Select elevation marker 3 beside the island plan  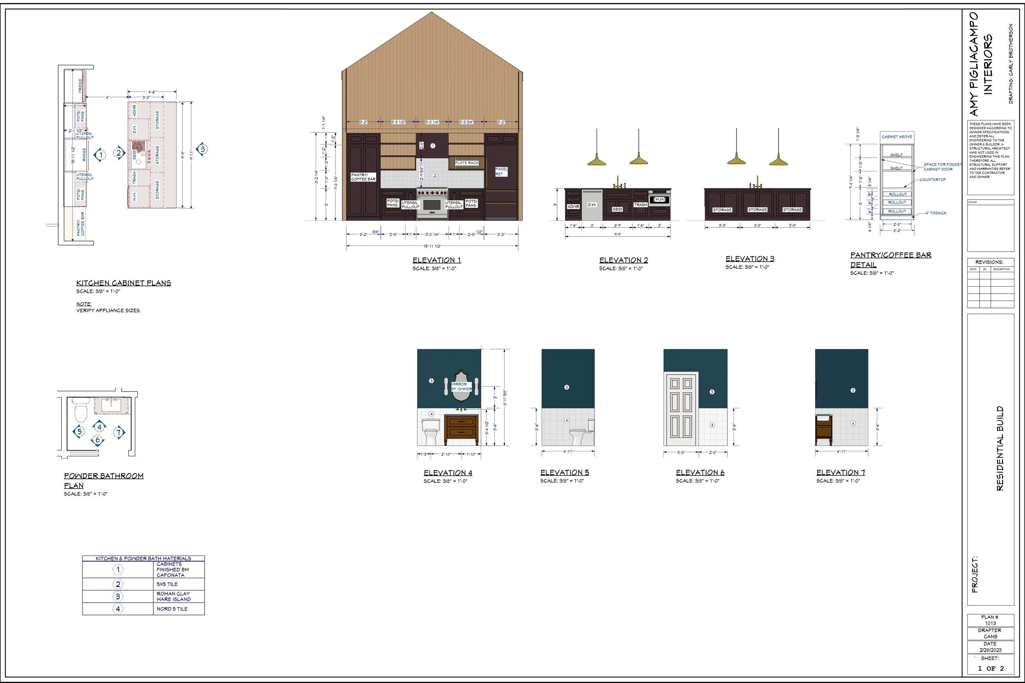[202, 149]
